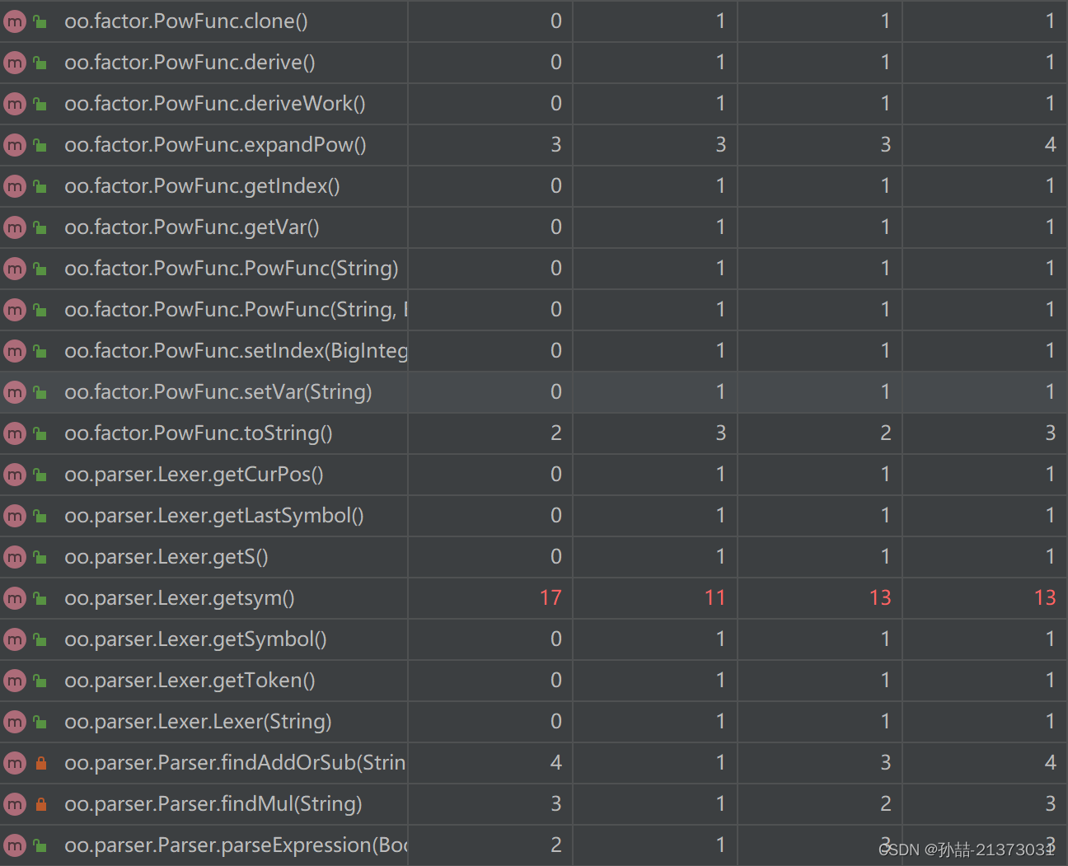Select oo.factor.PowFunc.toString() method name
The height and width of the screenshot is (866, 1068).
click(199, 433)
